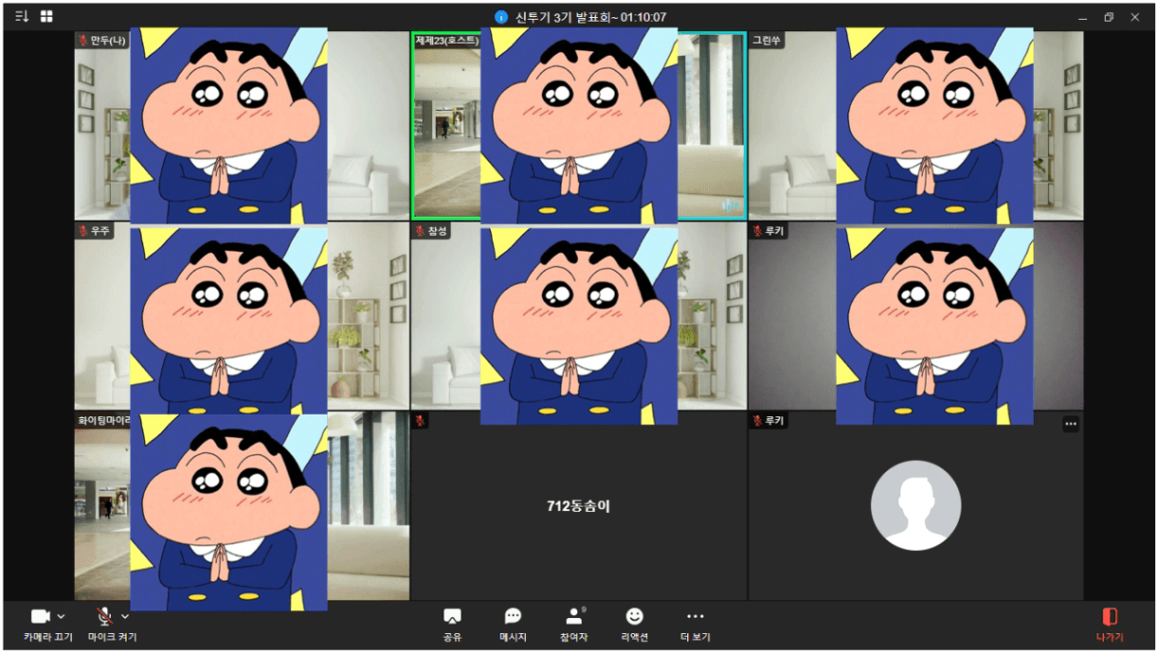Click the grid layout icon in title bar

(46, 16)
